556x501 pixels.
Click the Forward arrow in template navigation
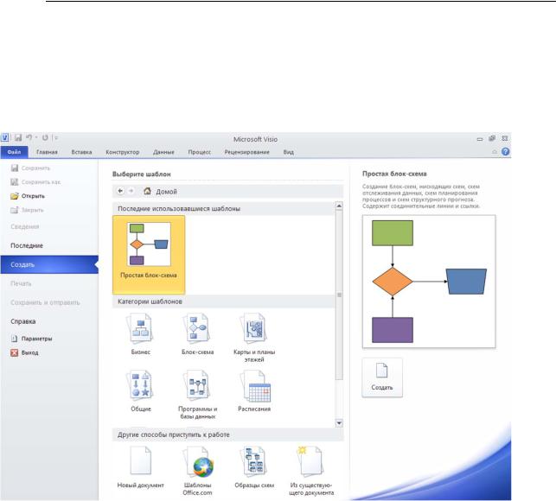pyautogui.click(x=131, y=191)
